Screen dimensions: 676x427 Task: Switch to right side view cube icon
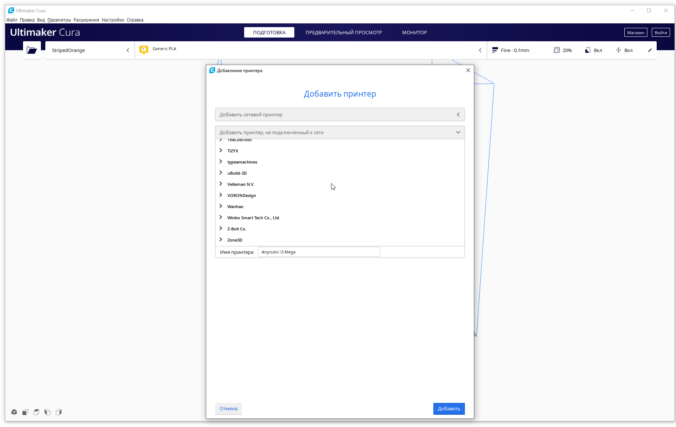59,412
